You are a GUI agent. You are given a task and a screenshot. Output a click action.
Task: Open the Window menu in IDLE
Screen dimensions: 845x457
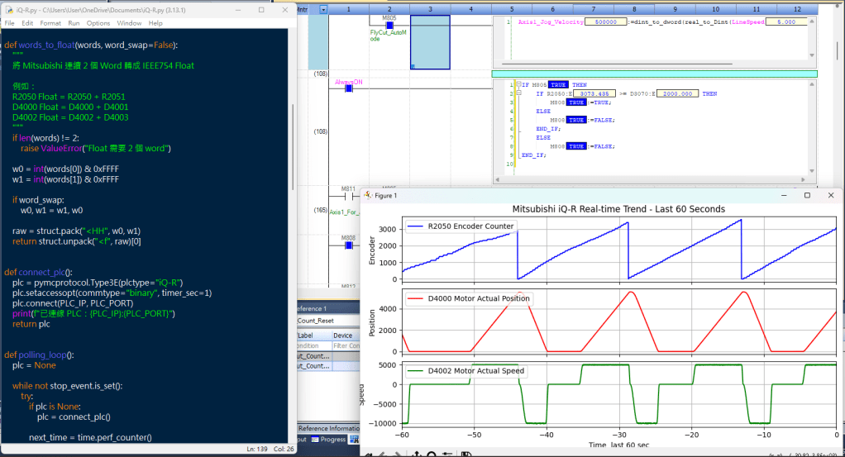129,23
